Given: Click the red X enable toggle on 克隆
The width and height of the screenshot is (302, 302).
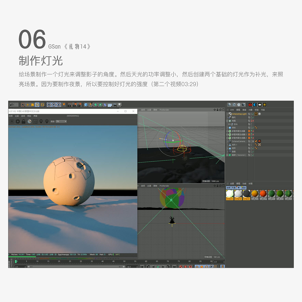Looking at the screenshot, I should coord(253,121).
